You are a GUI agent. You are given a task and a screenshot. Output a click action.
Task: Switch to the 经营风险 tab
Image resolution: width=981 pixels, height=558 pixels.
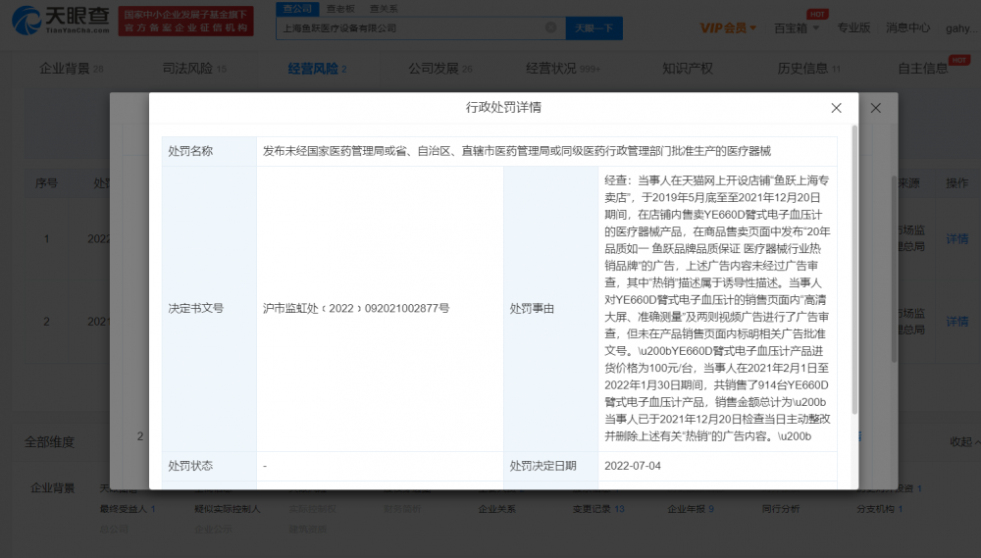pyautogui.click(x=317, y=69)
